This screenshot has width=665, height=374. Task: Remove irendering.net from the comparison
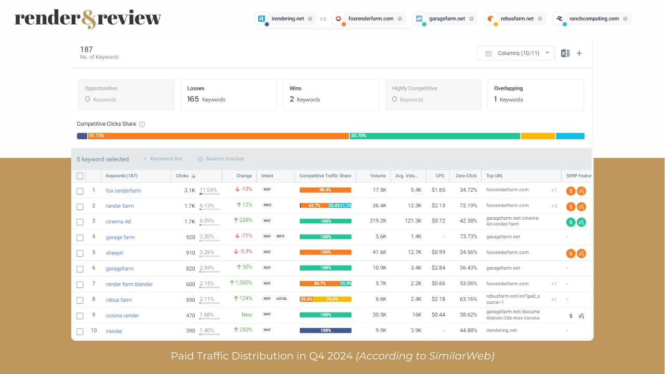[x=310, y=19]
